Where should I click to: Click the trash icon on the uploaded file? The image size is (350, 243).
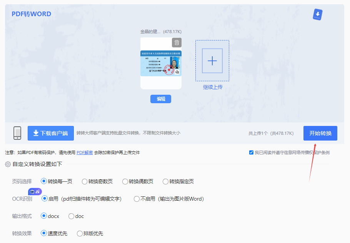pos(177,42)
